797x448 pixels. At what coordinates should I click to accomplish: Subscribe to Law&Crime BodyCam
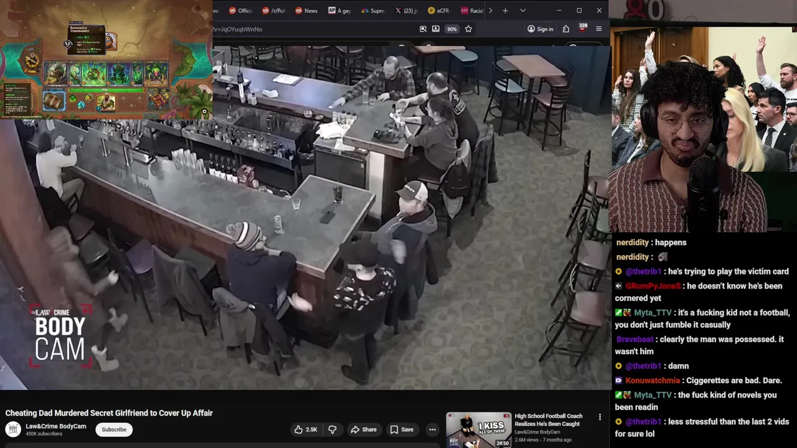point(114,429)
